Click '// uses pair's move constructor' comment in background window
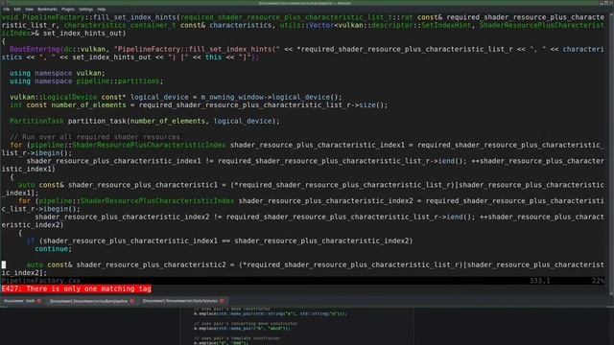The height and width of the screenshot is (345, 614). [232, 309]
